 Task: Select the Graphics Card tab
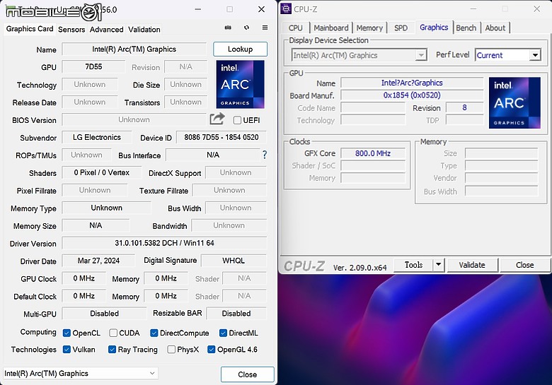point(30,29)
